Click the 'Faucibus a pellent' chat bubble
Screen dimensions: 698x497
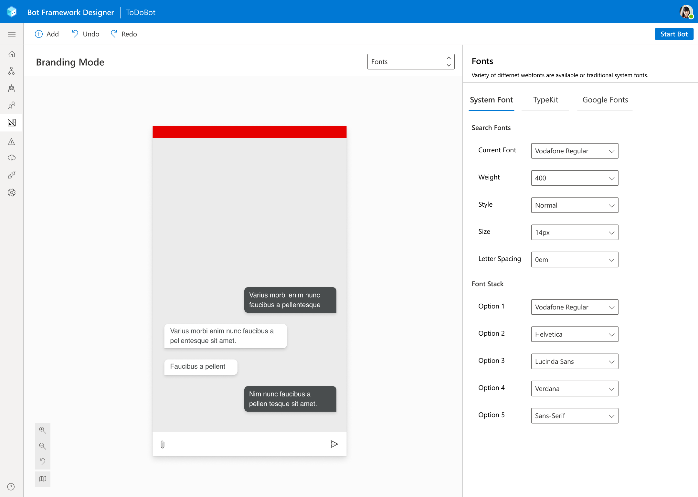coord(201,367)
